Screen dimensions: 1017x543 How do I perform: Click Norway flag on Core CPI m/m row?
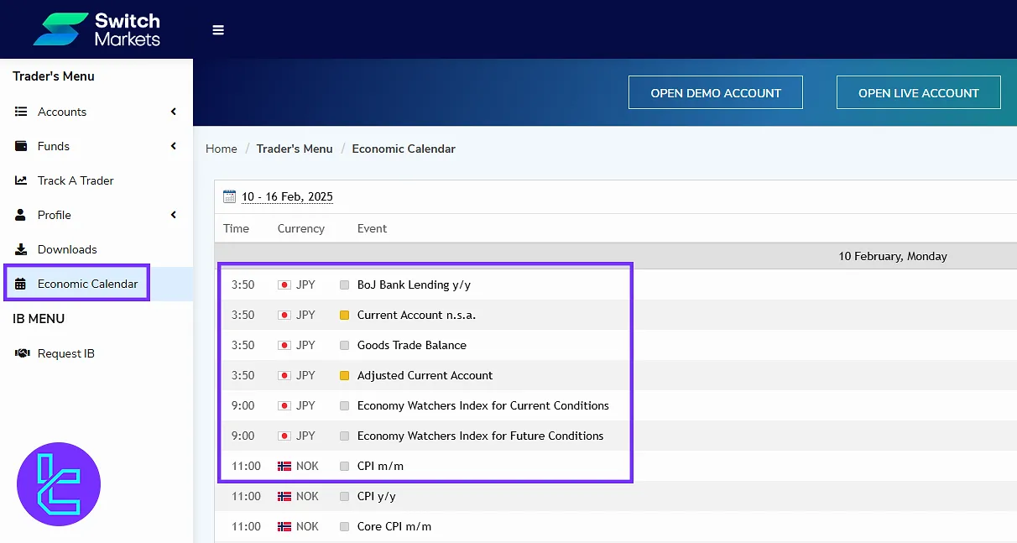[284, 526]
